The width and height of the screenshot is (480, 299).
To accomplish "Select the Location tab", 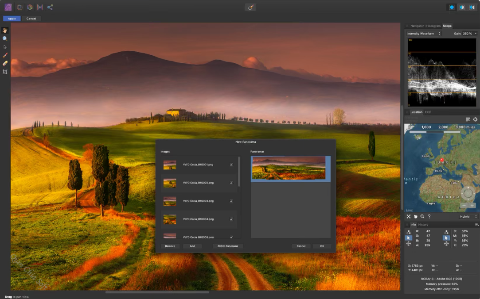I will (x=416, y=112).
